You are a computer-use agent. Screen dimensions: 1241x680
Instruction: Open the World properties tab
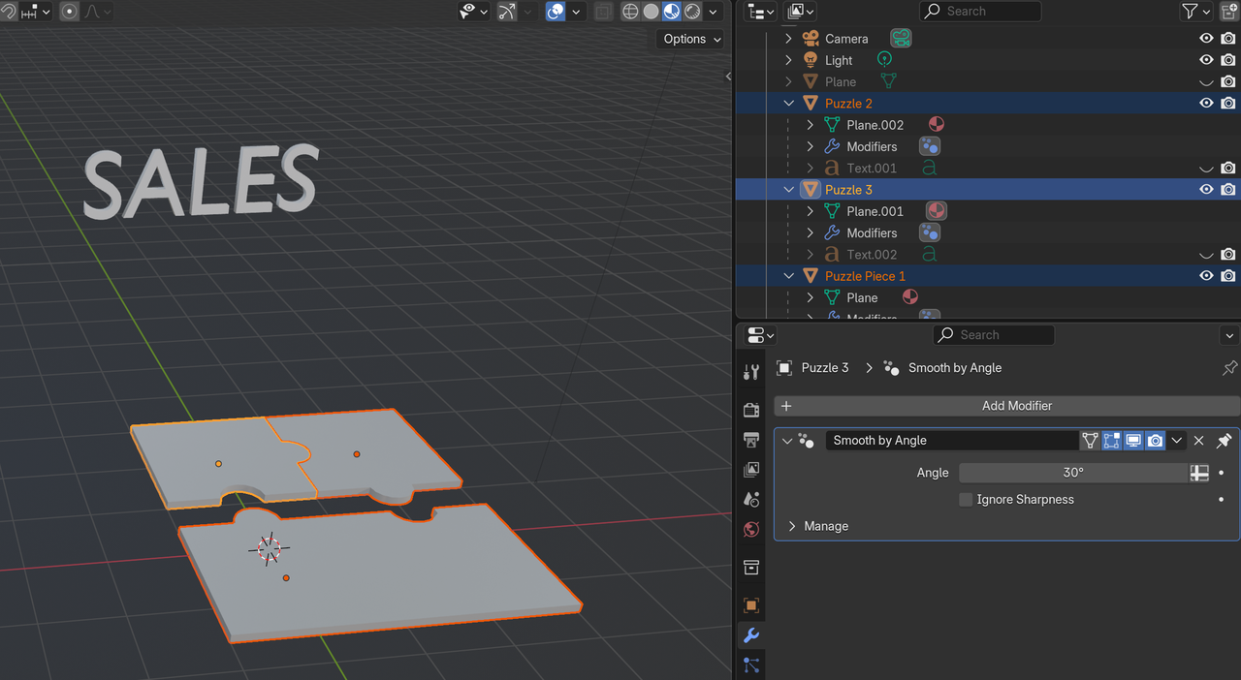(751, 530)
